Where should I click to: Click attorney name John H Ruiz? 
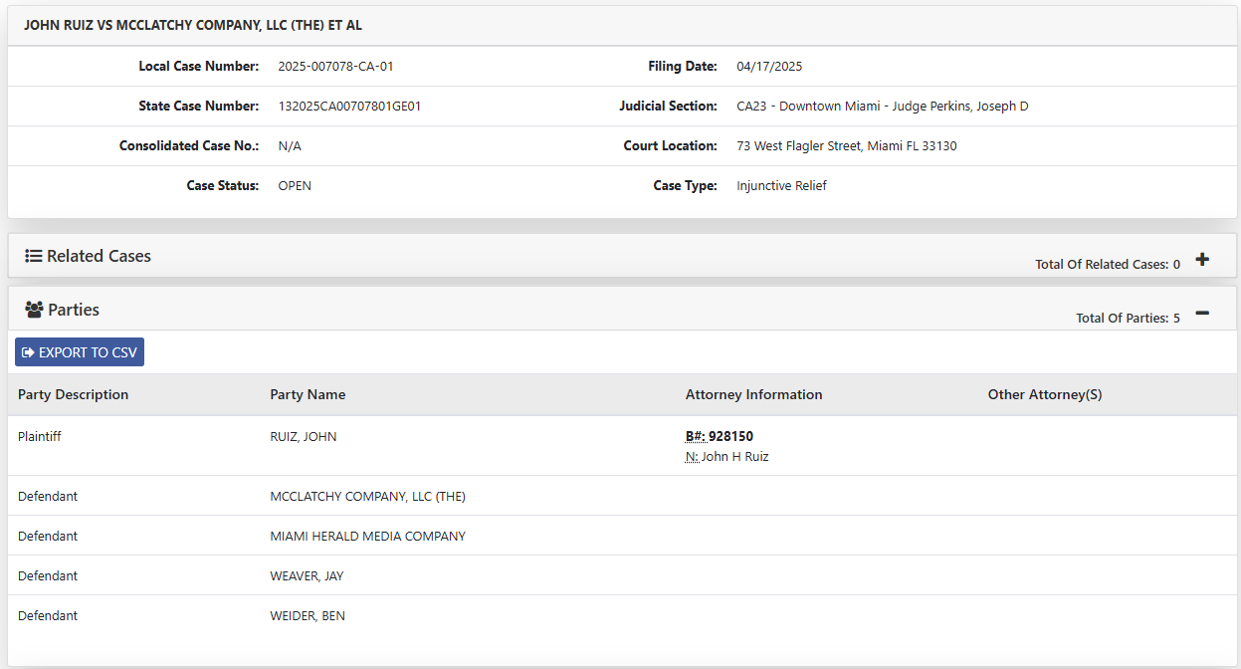pyautogui.click(x=734, y=457)
